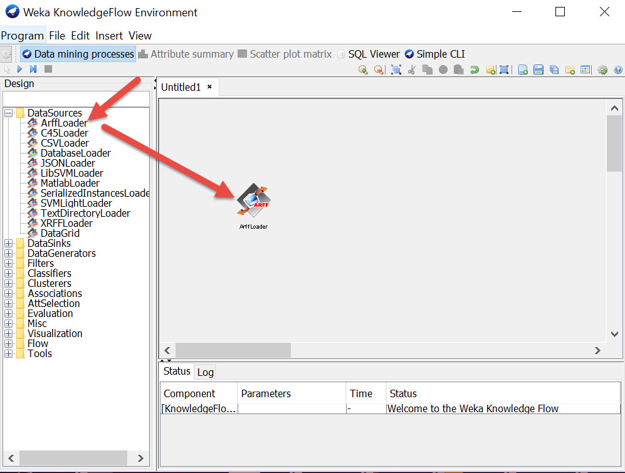Screen dimensions: 625x473
Task: Switch to the Simple CLI perspective
Action: pos(435,54)
